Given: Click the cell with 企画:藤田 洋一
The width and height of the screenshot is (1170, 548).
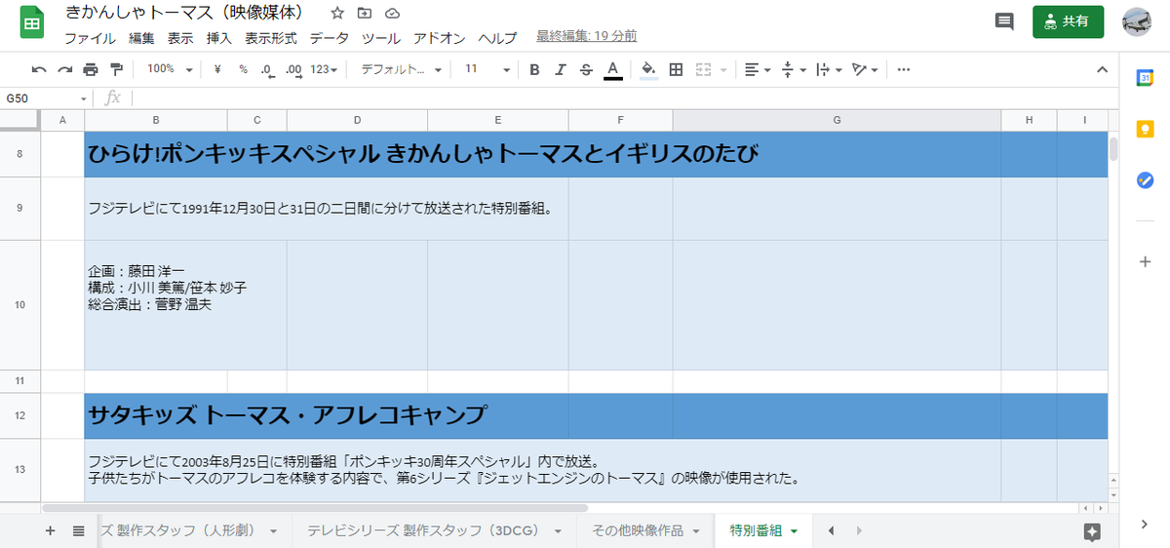Looking at the screenshot, I should point(185,305).
